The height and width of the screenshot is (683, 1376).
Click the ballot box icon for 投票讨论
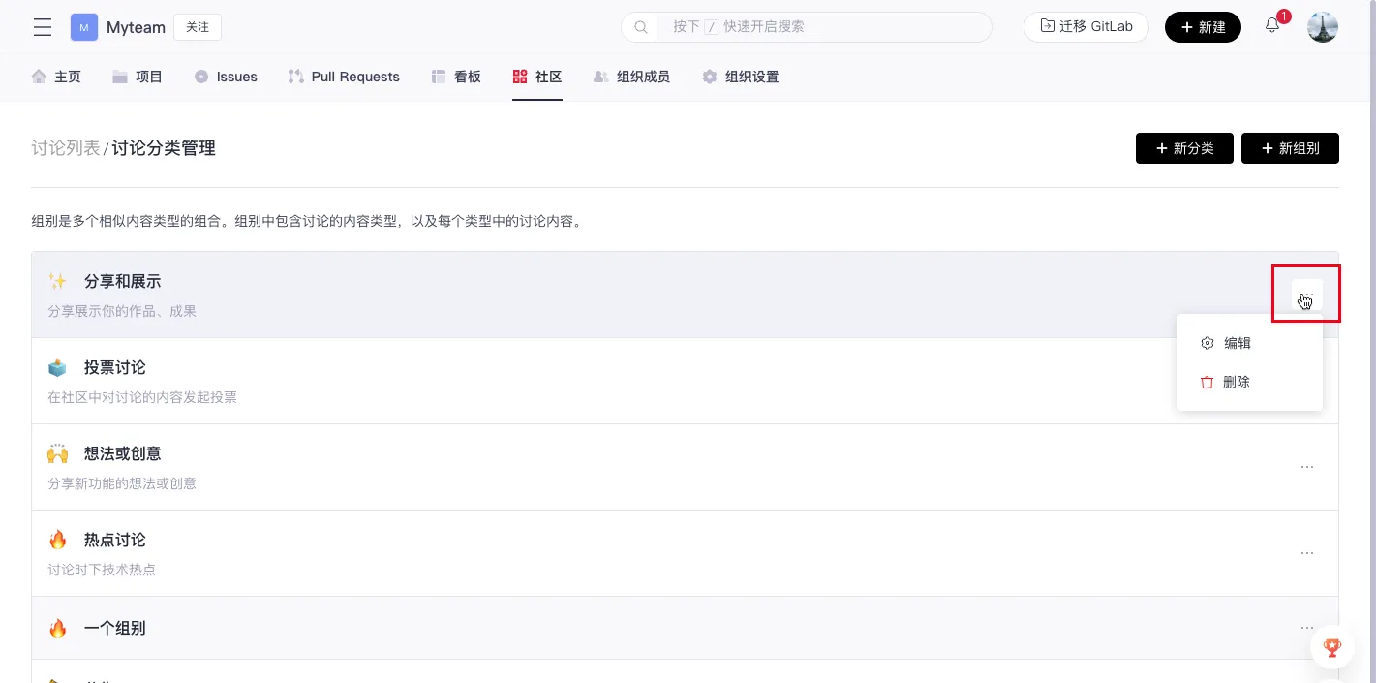[x=58, y=368]
